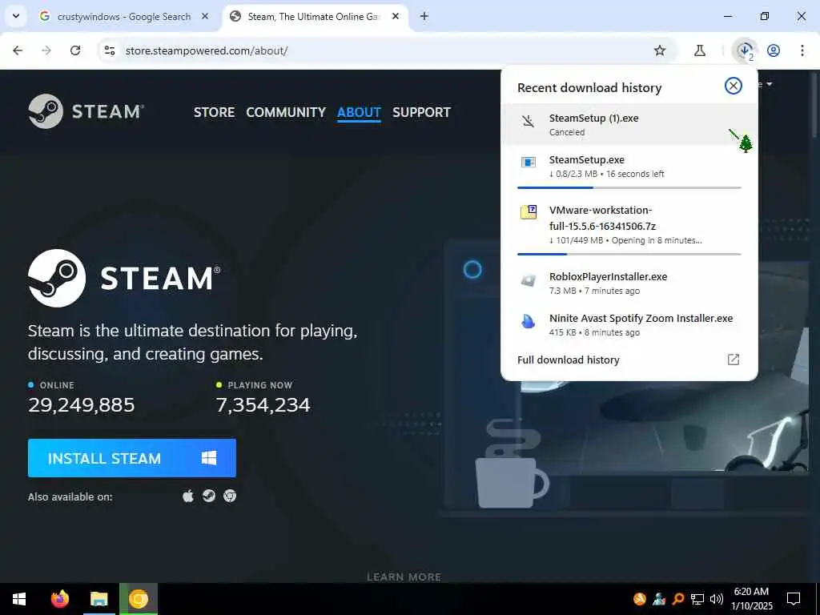Switch to crustywindows Google Search tab
The width and height of the screenshot is (820, 615).
(124, 17)
